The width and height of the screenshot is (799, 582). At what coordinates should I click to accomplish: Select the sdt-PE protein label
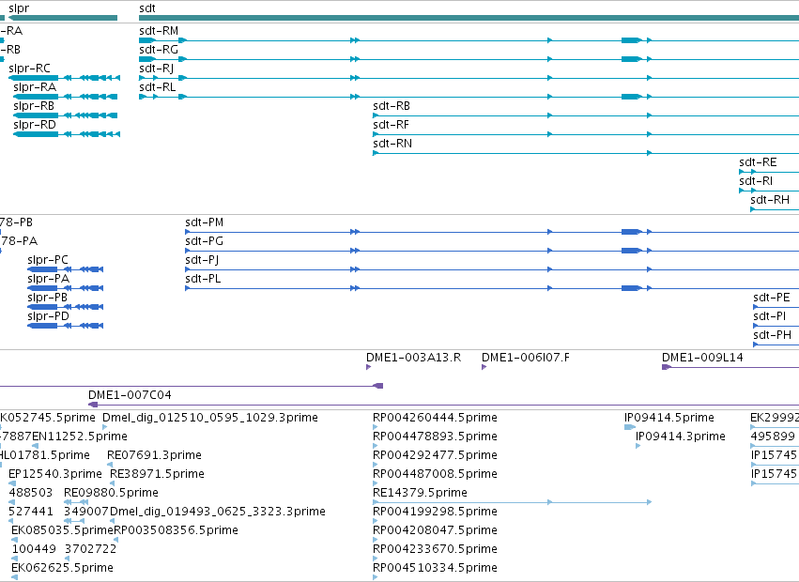tap(772, 298)
